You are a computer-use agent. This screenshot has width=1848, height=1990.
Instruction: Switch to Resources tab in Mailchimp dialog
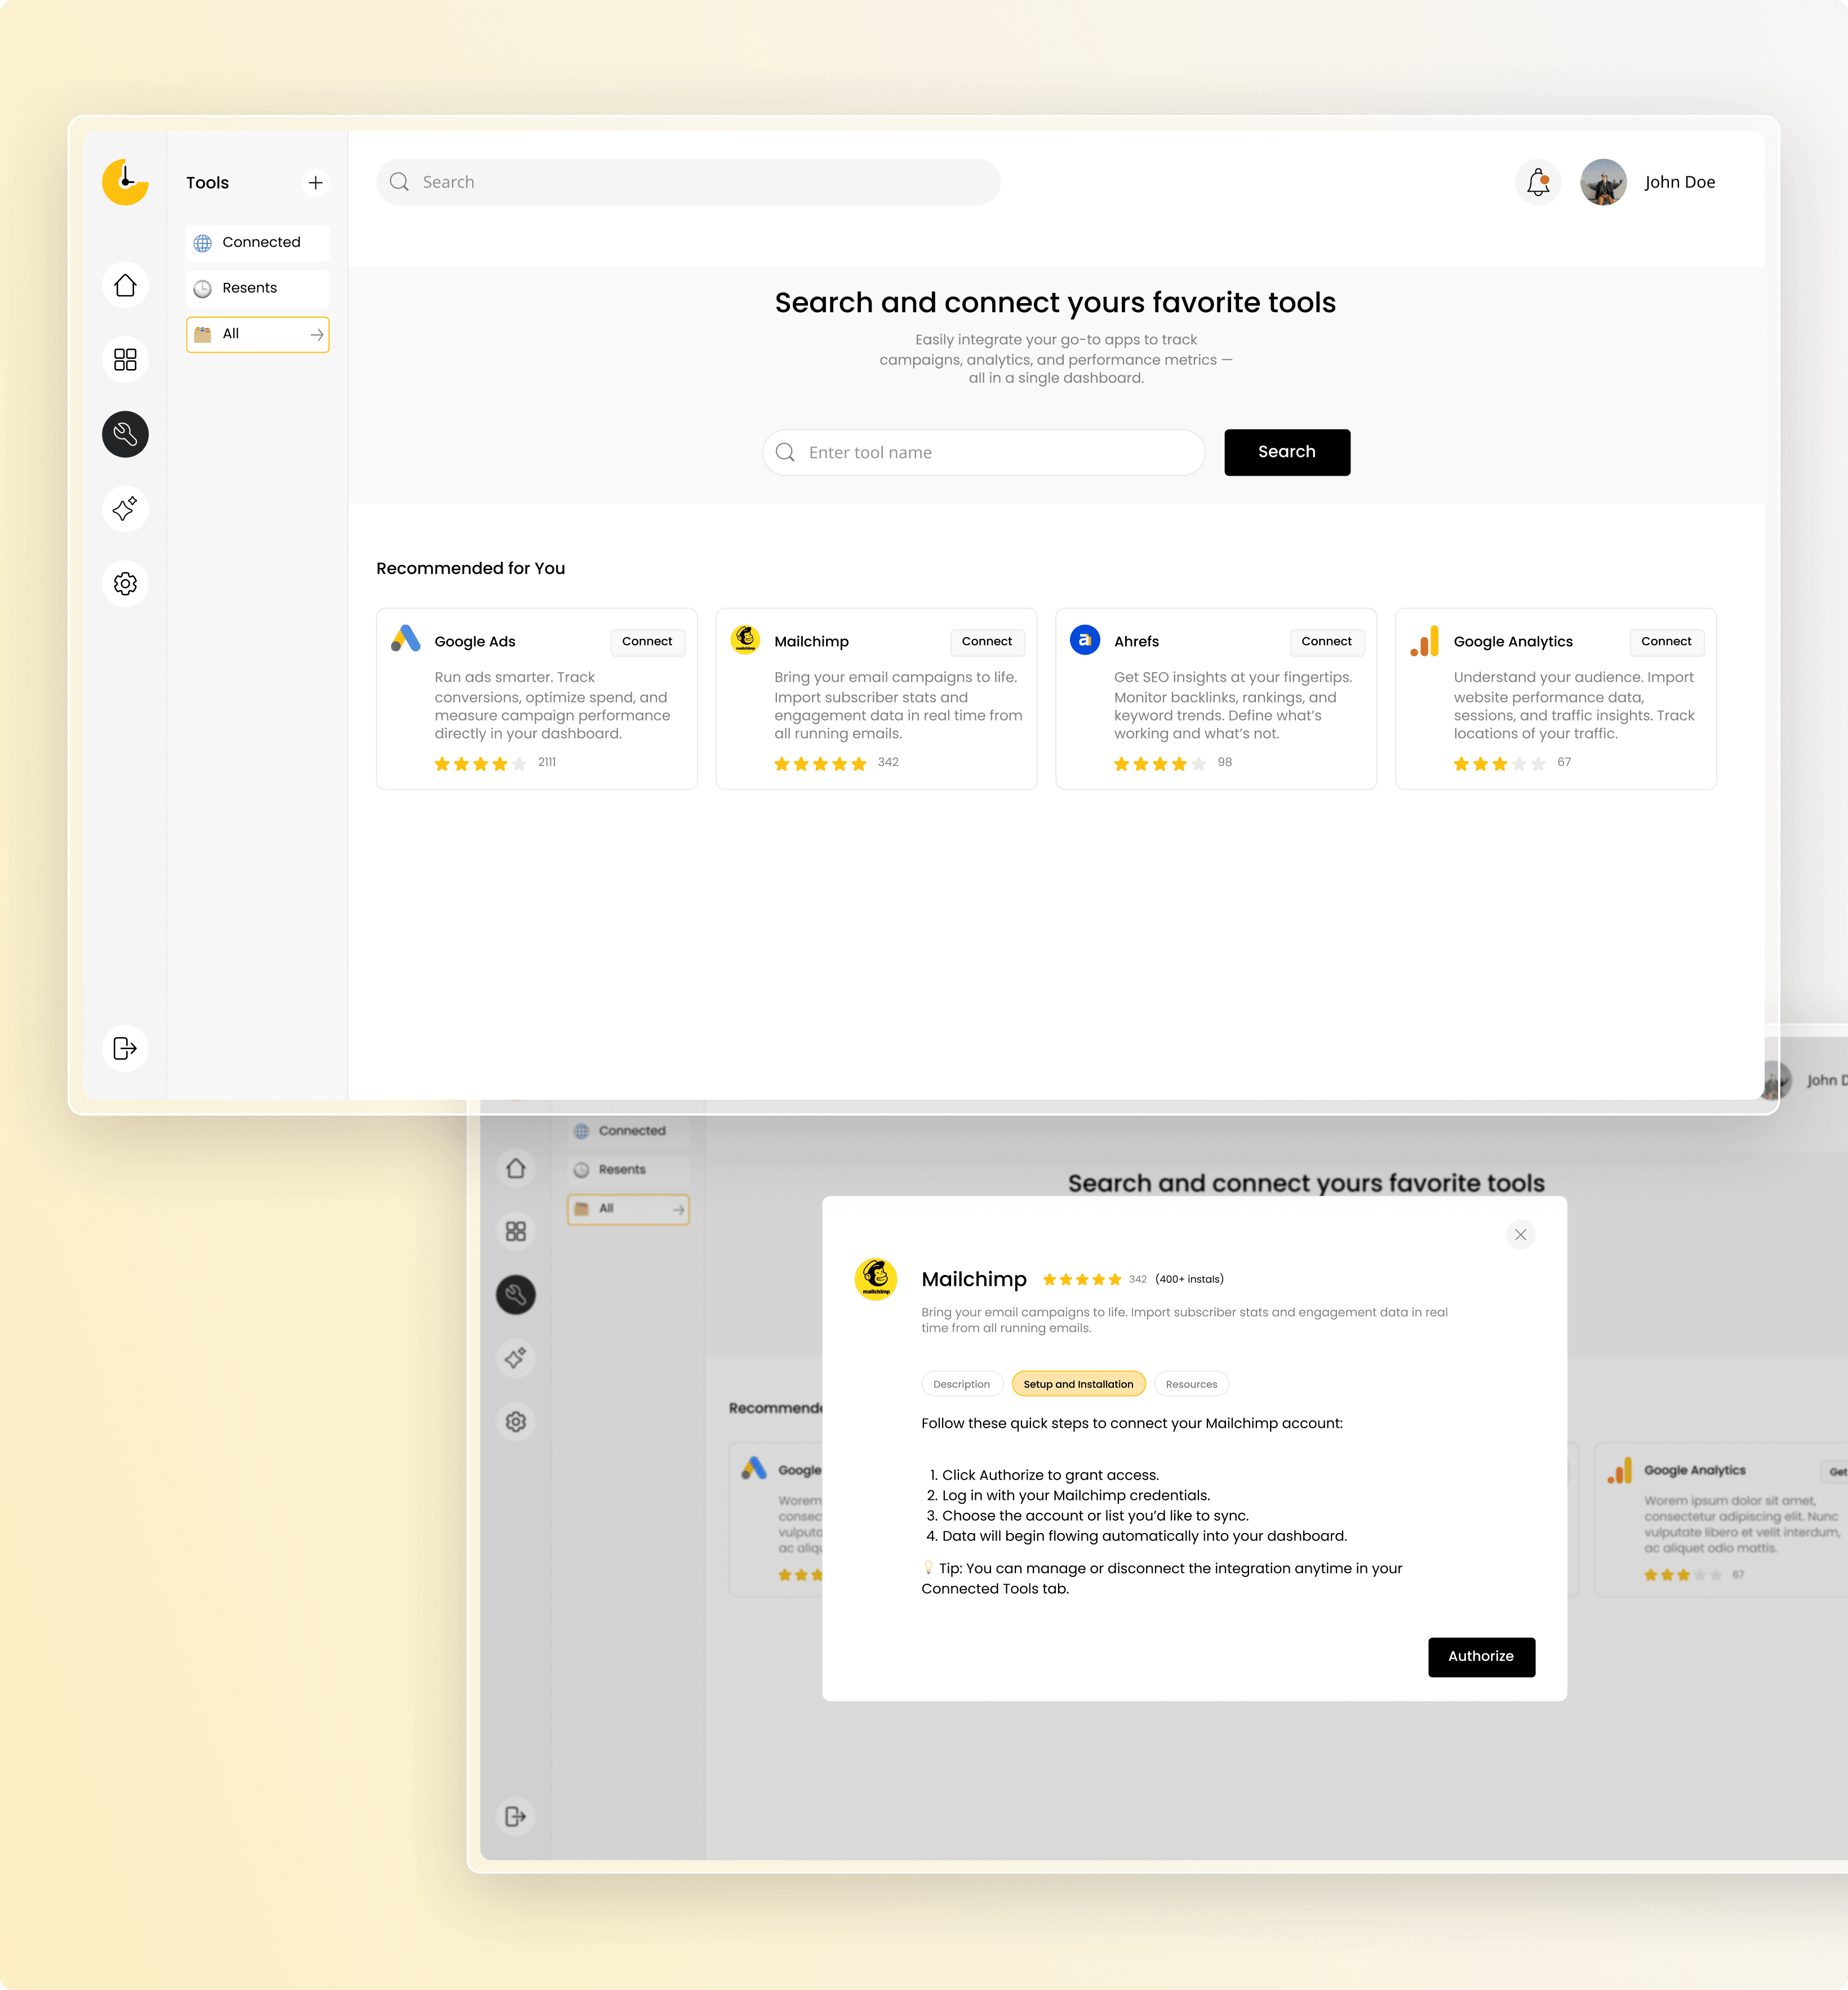point(1191,1384)
